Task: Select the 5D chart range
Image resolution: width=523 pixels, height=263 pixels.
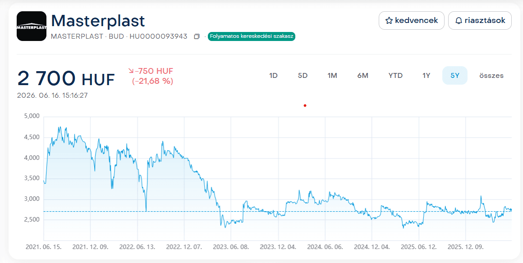Action: (x=303, y=75)
